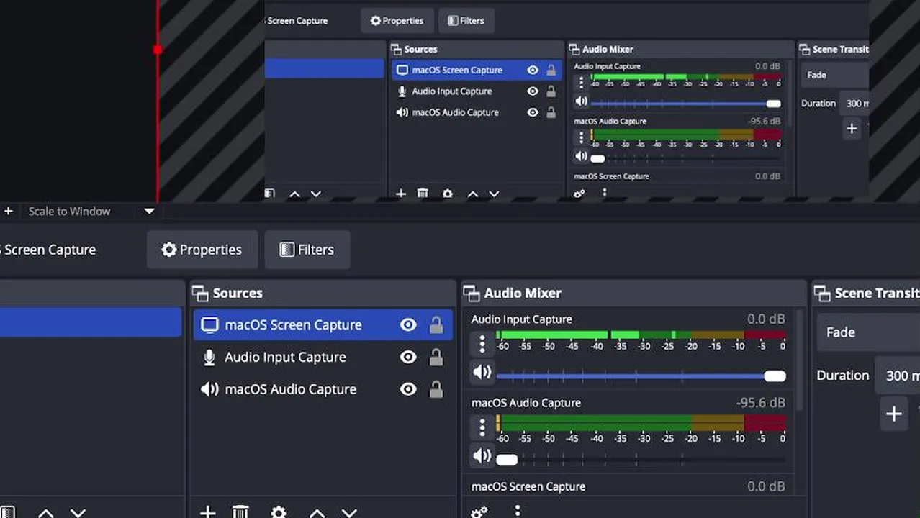Select Audio Input Capture in preview Sources list
The width and height of the screenshot is (920, 518).
click(x=477, y=91)
